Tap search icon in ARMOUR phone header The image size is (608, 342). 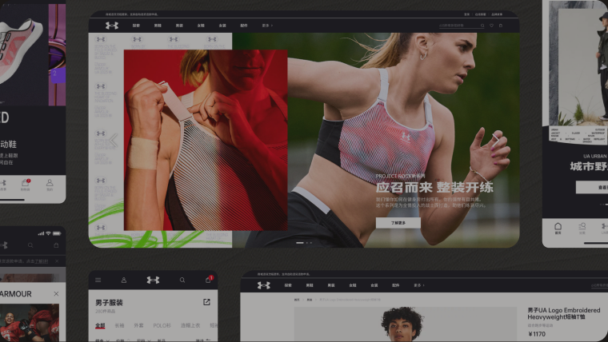[x=30, y=245]
